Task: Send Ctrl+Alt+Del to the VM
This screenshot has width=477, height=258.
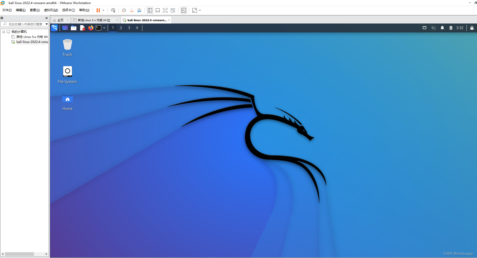Action: [113, 10]
